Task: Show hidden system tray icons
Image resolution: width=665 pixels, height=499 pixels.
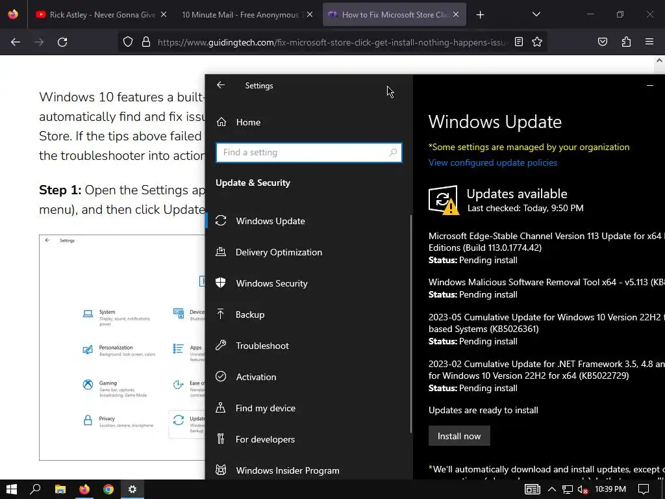Action: pyautogui.click(x=552, y=489)
